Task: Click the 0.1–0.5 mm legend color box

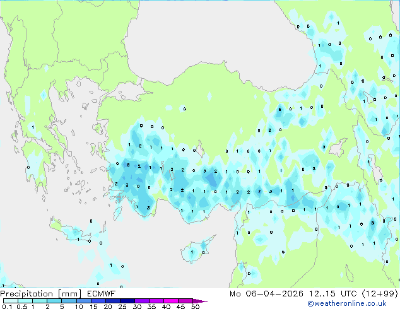Action: tap(11, 301)
